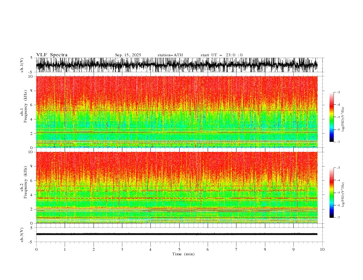Image resolution: width=363 pixels, height=280 pixels.
Task: Click time axis tick label '1'
Action: [65, 249]
